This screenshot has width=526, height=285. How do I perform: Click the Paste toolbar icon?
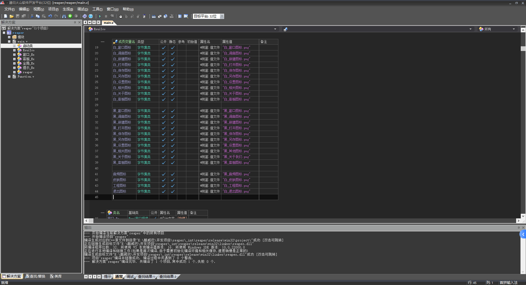[x=44, y=16]
